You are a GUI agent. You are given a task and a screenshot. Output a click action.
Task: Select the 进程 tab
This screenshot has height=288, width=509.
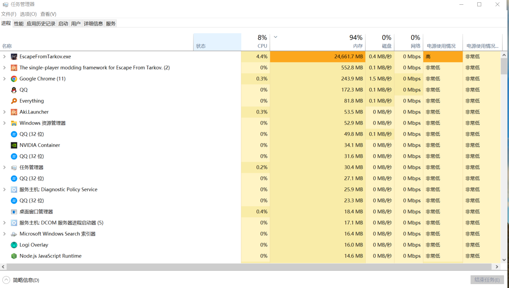(6, 23)
